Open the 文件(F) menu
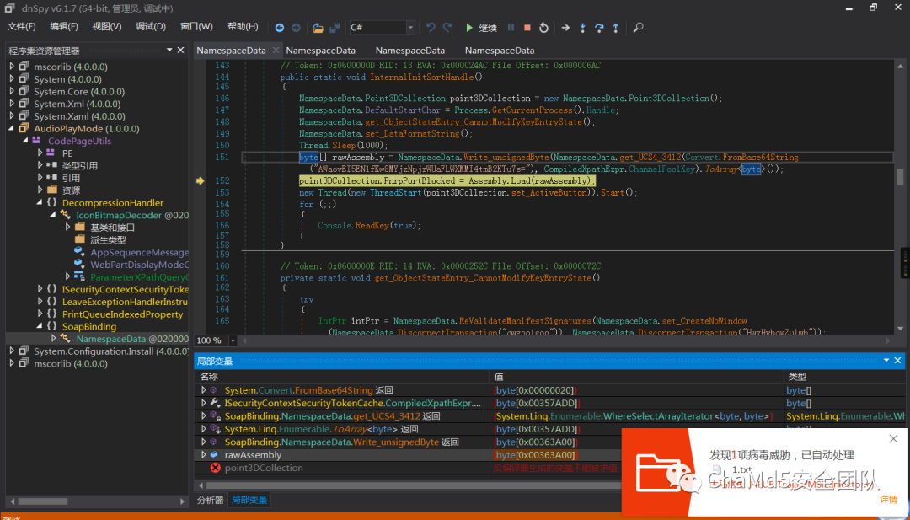The height and width of the screenshot is (520, 910). tap(21, 27)
